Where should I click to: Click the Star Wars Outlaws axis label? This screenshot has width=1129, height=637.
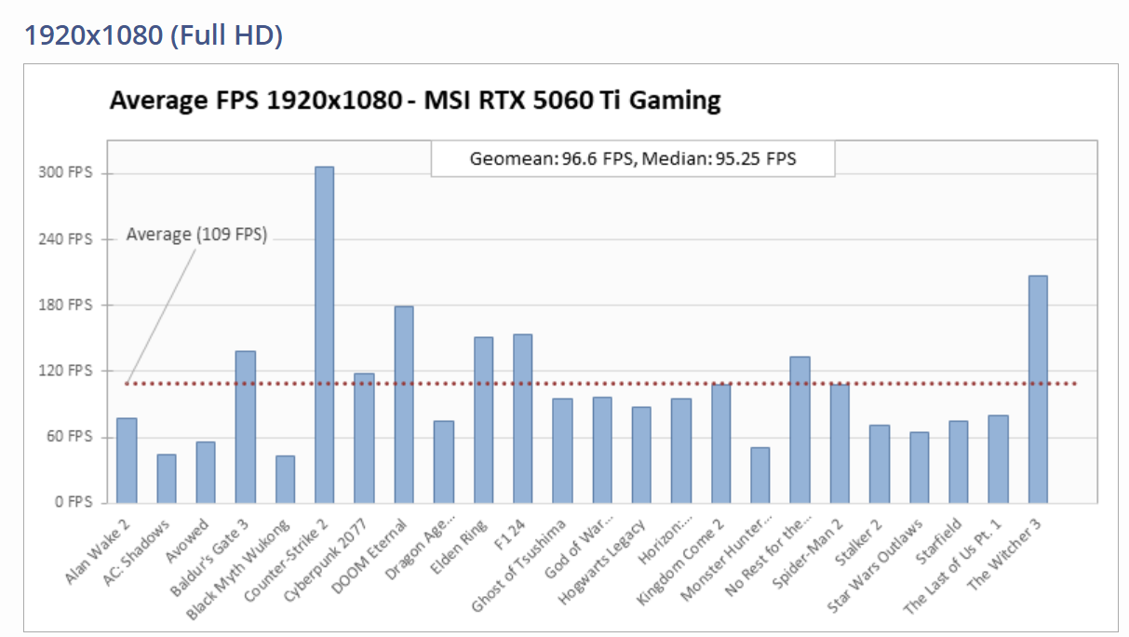click(x=877, y=564)
